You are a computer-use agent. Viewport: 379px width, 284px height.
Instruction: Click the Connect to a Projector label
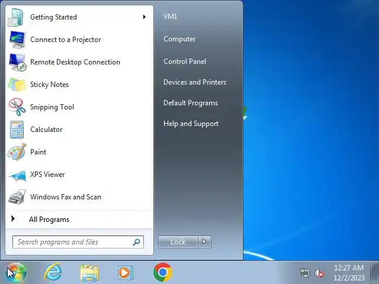point(66,40)
